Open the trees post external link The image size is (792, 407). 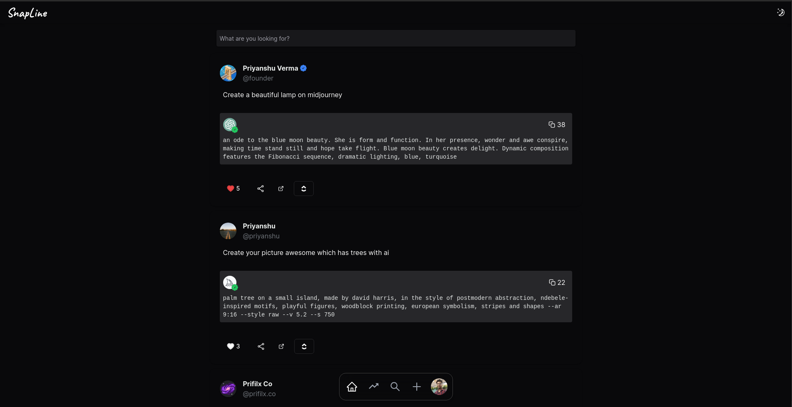point(281,346)
